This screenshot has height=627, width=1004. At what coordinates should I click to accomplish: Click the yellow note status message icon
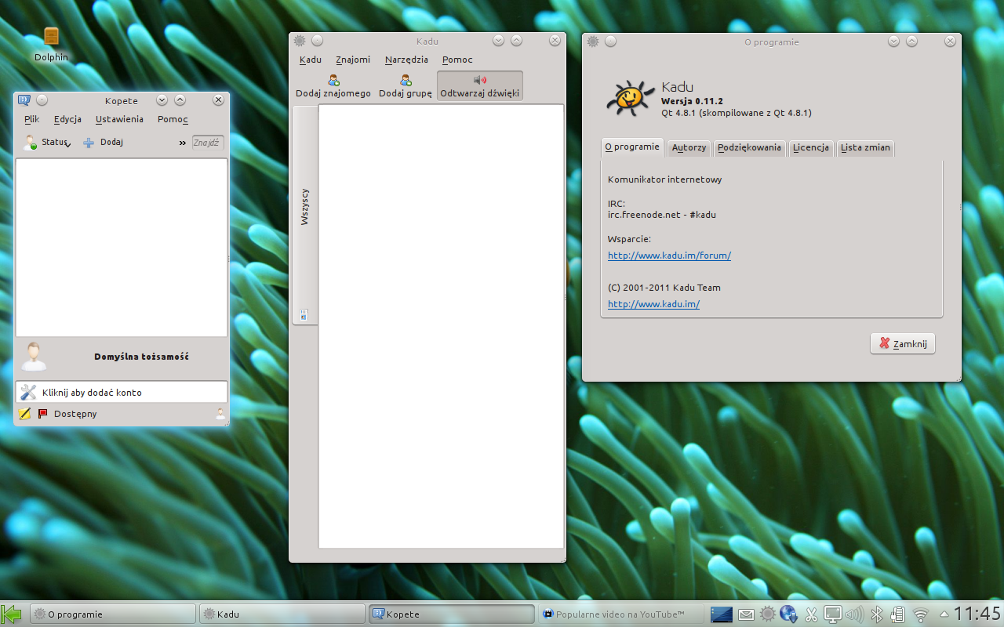(24, 413)
